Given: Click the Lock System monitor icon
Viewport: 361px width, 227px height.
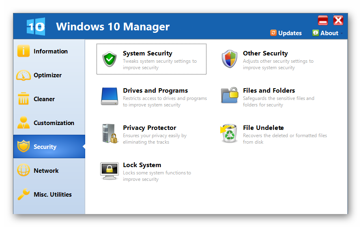Looking at the screenshot, I should click(110, 171).
